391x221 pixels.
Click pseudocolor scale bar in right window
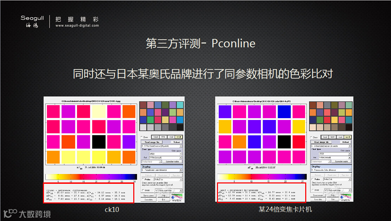click(x=262, y=176)
